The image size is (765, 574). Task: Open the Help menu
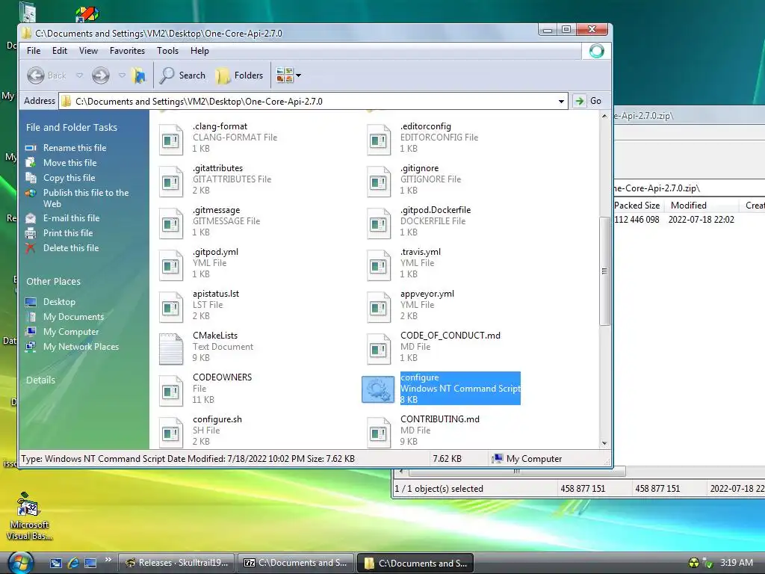point(199,51)
